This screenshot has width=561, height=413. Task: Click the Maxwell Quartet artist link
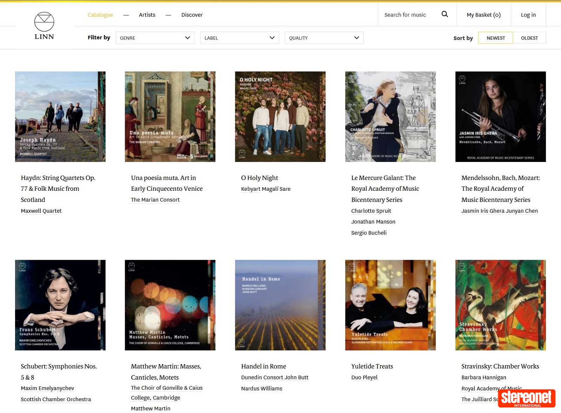[x=41, y=211]
